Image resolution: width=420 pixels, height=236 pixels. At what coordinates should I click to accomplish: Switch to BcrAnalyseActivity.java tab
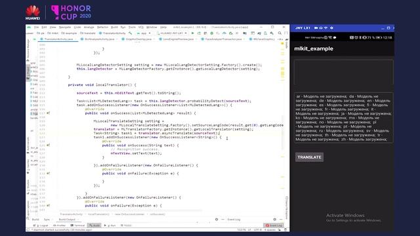tap(99, 39)
